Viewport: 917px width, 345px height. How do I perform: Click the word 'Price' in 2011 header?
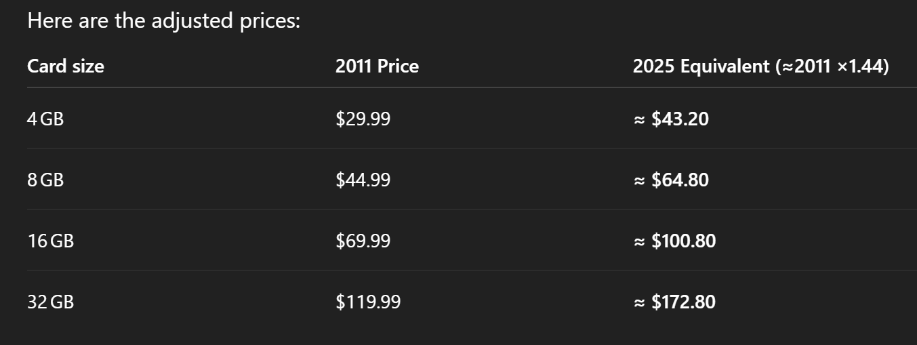click(398, 66)
